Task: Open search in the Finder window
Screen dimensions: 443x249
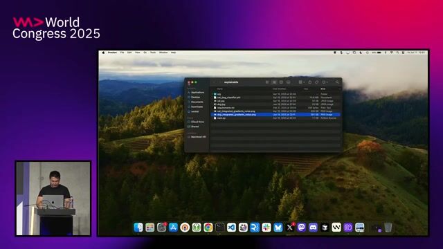Action: [x=337, y=82]
